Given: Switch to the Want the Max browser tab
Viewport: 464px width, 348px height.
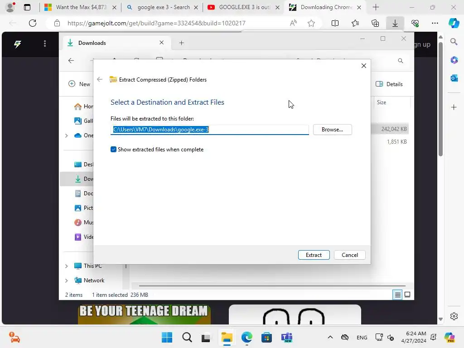Looking at the screenshot, I should click(80, 7).
